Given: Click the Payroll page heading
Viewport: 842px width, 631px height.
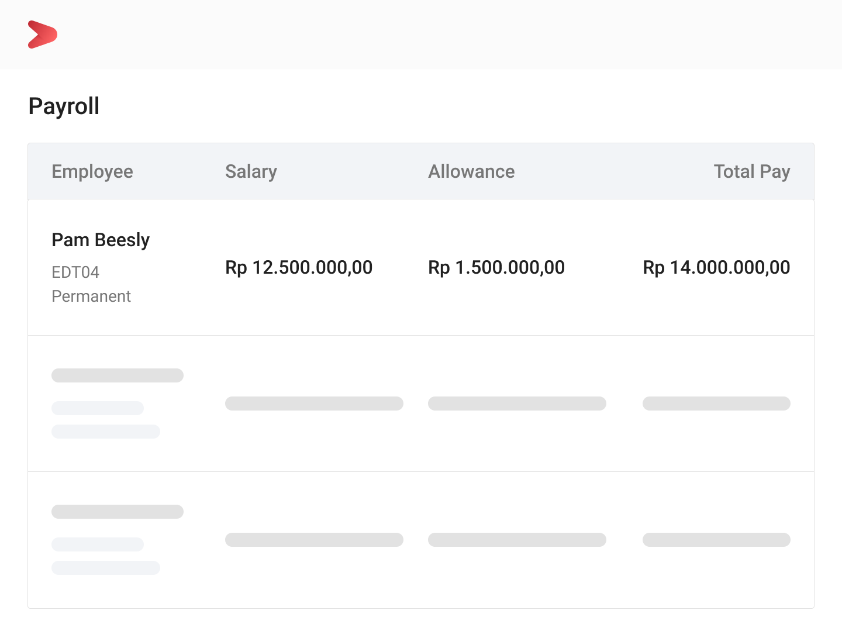Looking at the screenshot, I should click(x=64, y=106).
